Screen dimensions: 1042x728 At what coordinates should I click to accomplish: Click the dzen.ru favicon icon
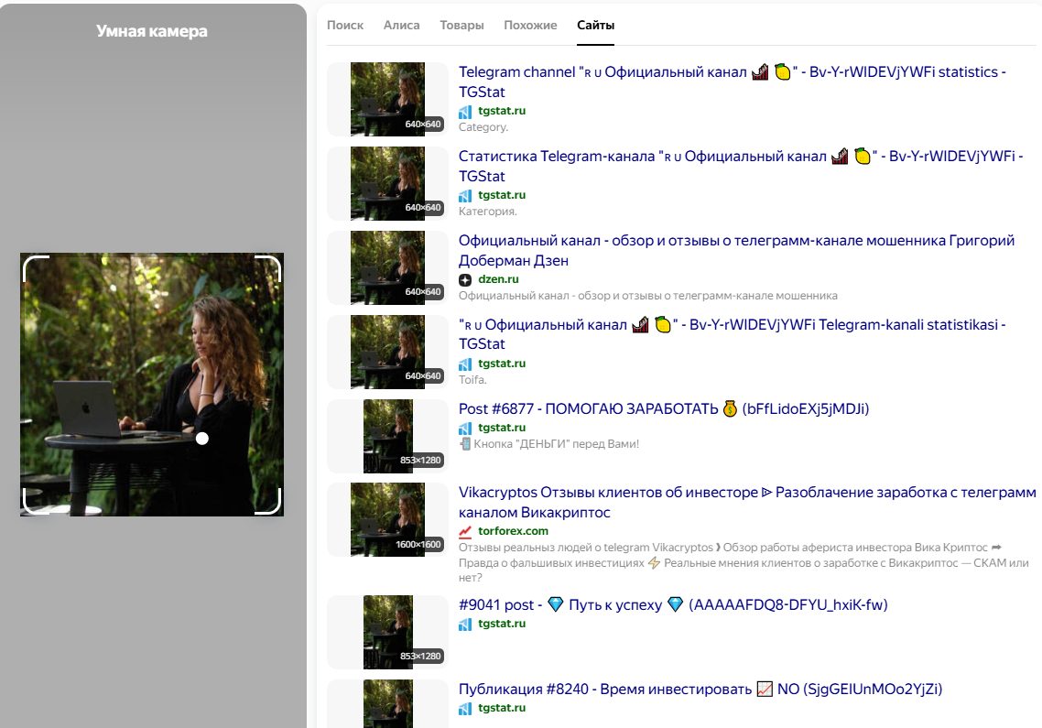(465, 279)
